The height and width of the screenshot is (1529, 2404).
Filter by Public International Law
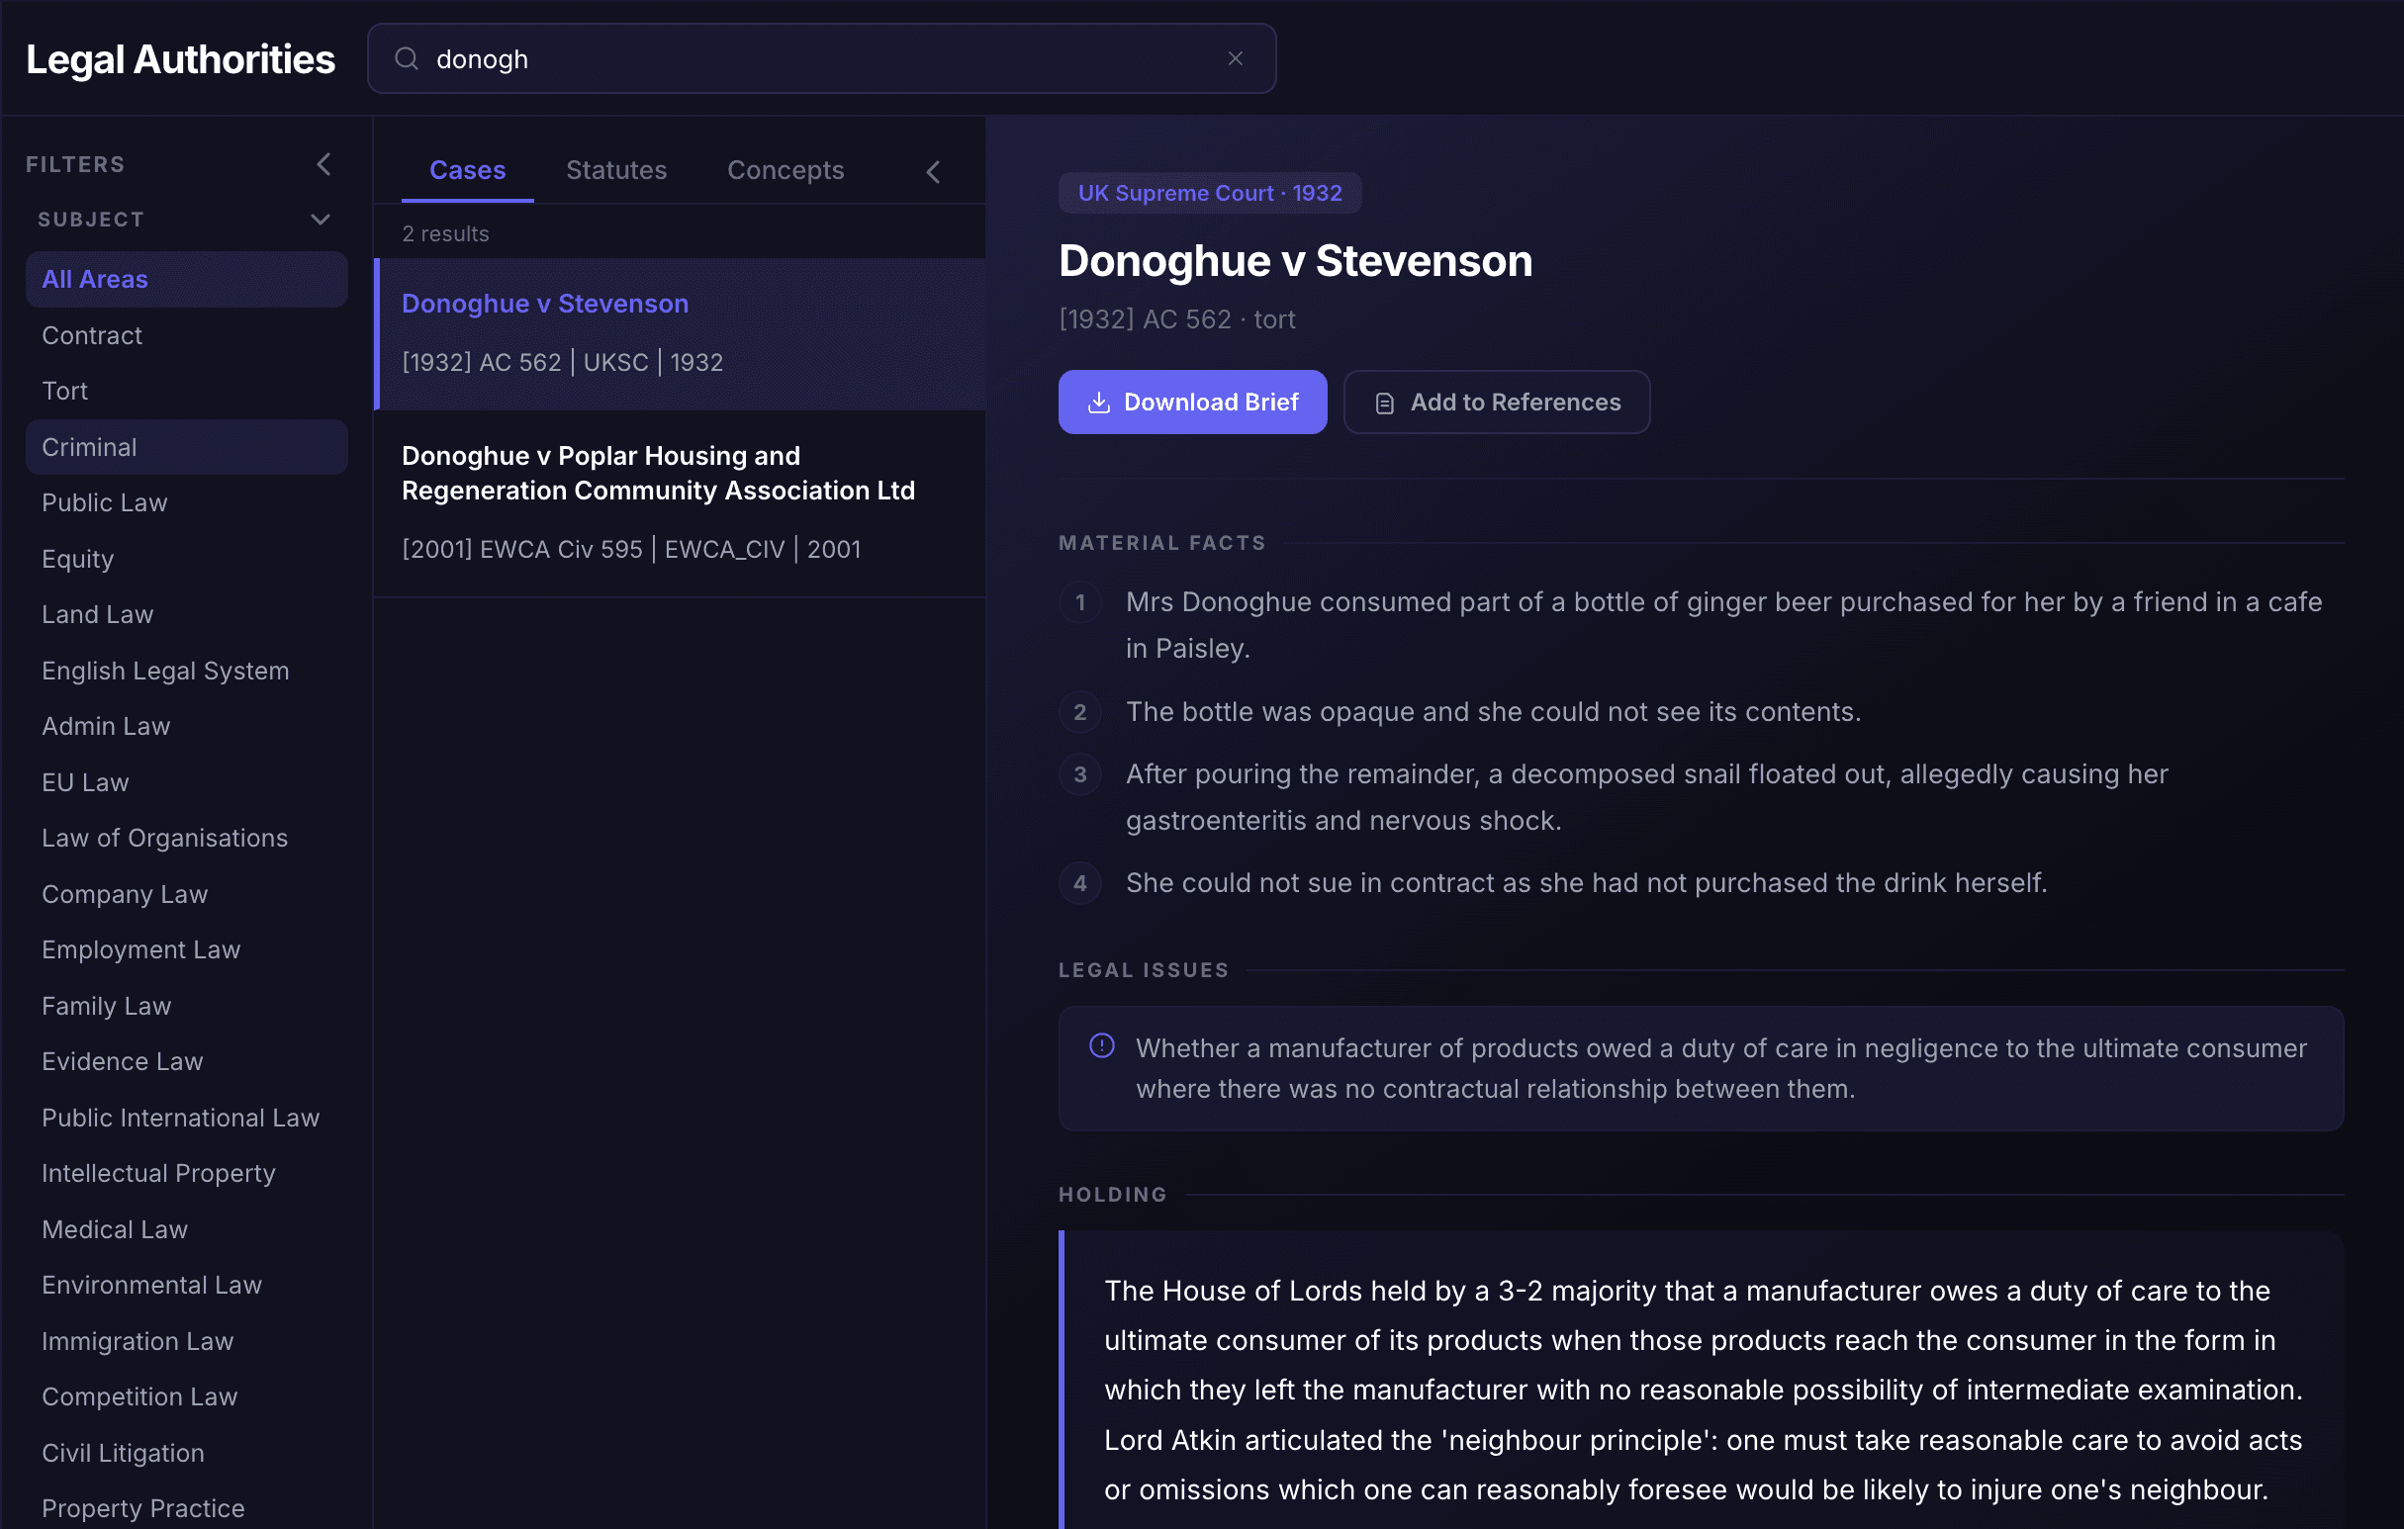[187, 1118]
